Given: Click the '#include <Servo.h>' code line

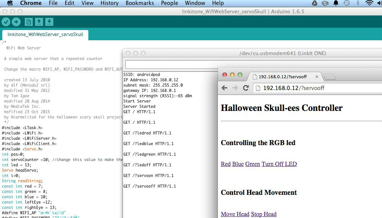Looking at the screenshot, I should [x=22, y=149].
